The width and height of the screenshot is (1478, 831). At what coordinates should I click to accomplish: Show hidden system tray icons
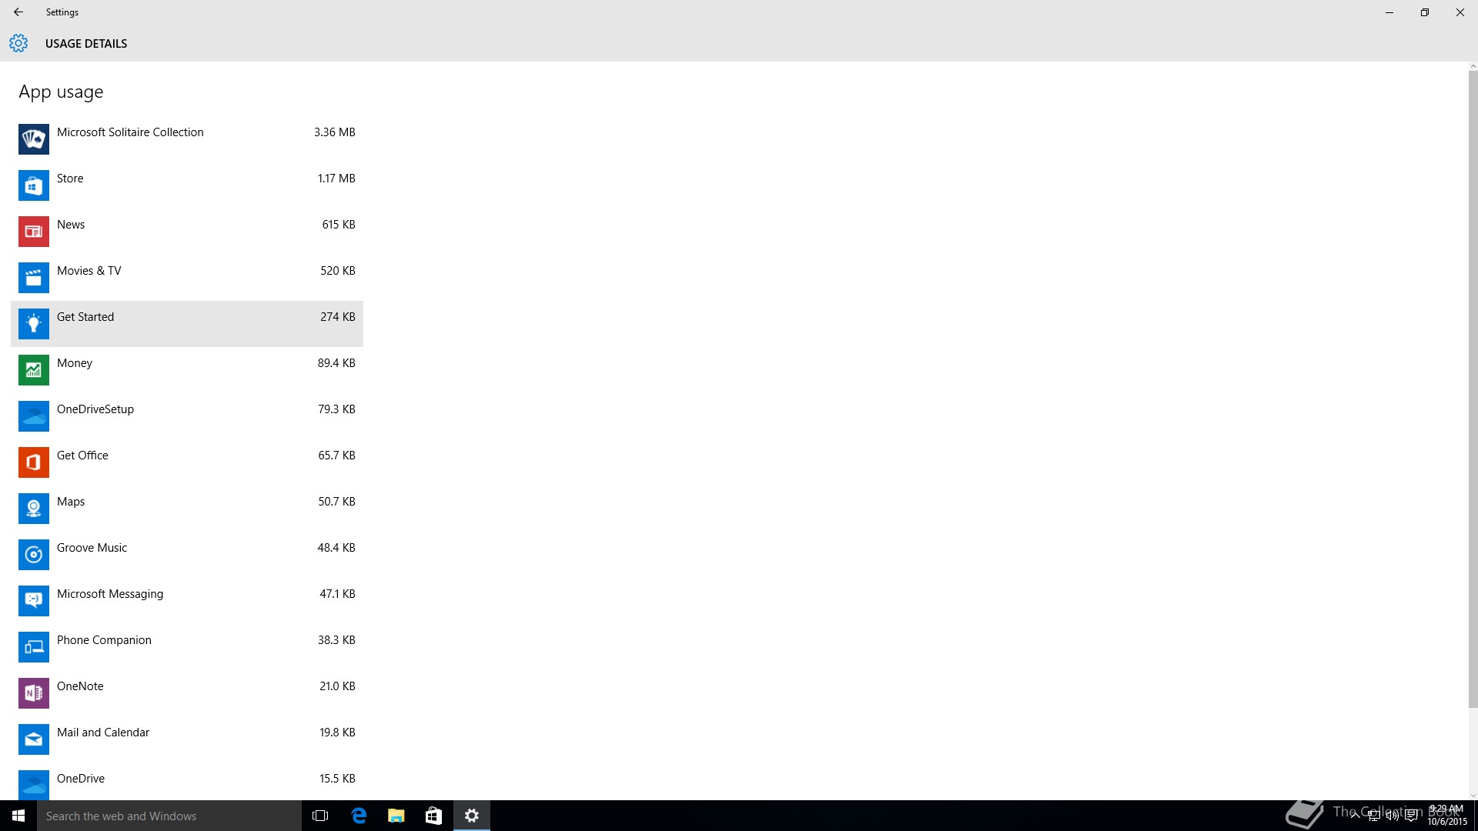1356,816
